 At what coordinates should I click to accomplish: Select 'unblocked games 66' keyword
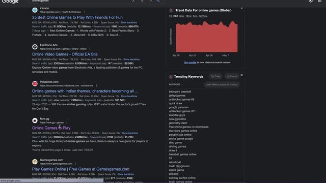coord(181,100)
